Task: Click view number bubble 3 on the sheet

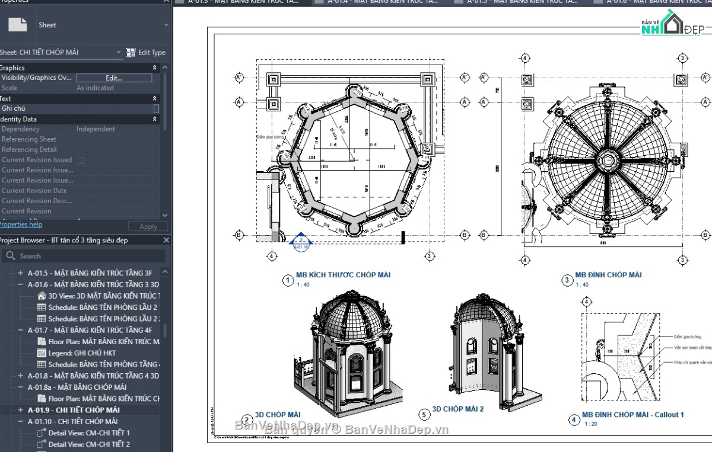Action: pos(567,280)
